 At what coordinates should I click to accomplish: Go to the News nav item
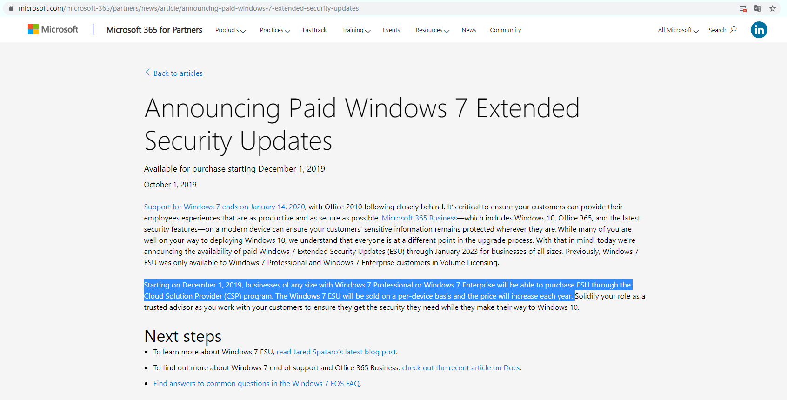click(x=469, y=30)
